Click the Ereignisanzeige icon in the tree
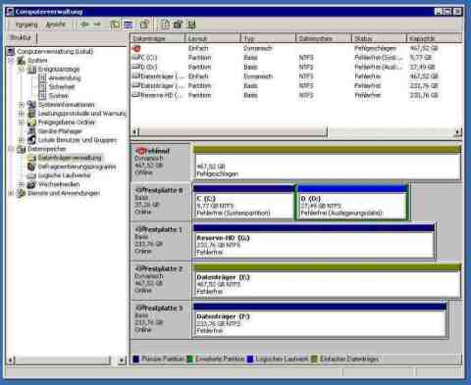471x385 pixels. tap(31, 70)
